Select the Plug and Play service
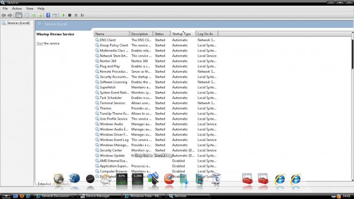This screenshot has width=354, height=199. 156,66
